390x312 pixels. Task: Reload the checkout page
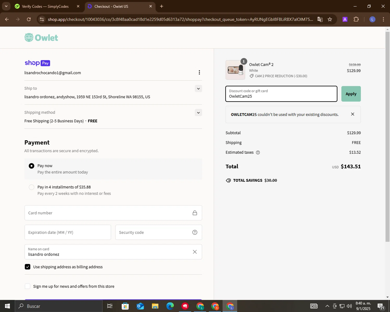[29, 19]
